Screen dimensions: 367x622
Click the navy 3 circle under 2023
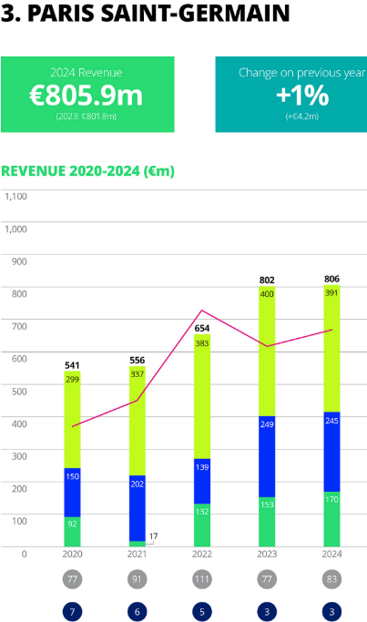[267, 612]
